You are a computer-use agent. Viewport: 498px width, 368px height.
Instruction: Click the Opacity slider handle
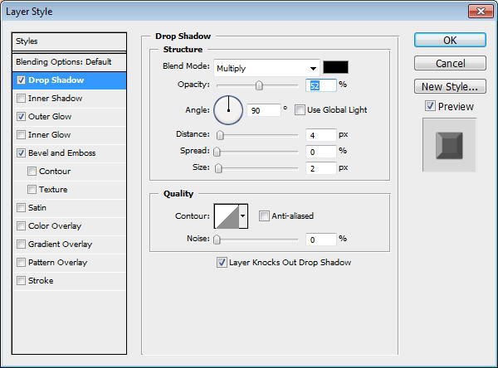[x=259, y=85]
